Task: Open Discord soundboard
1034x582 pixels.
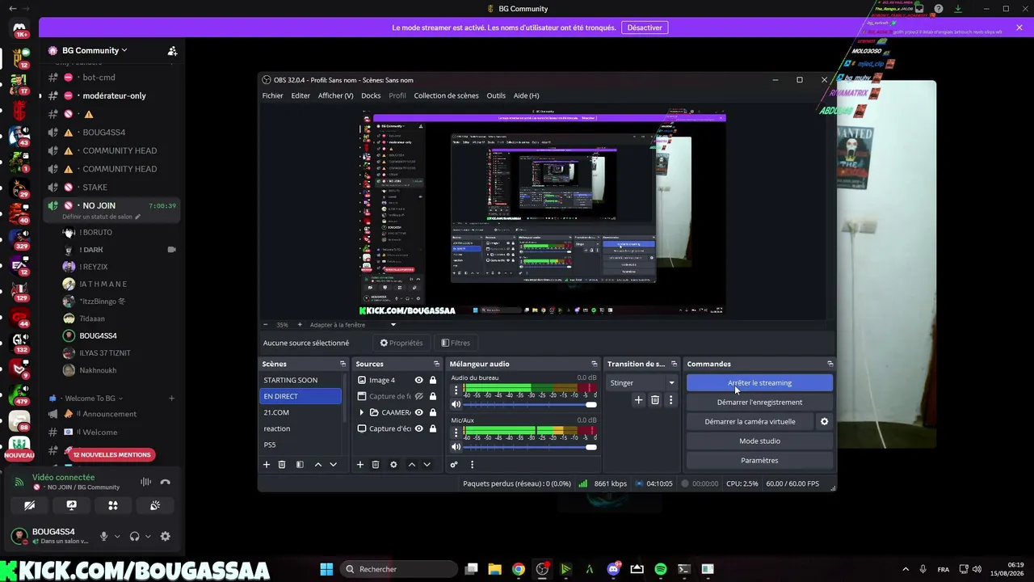Action: point(154,505)
